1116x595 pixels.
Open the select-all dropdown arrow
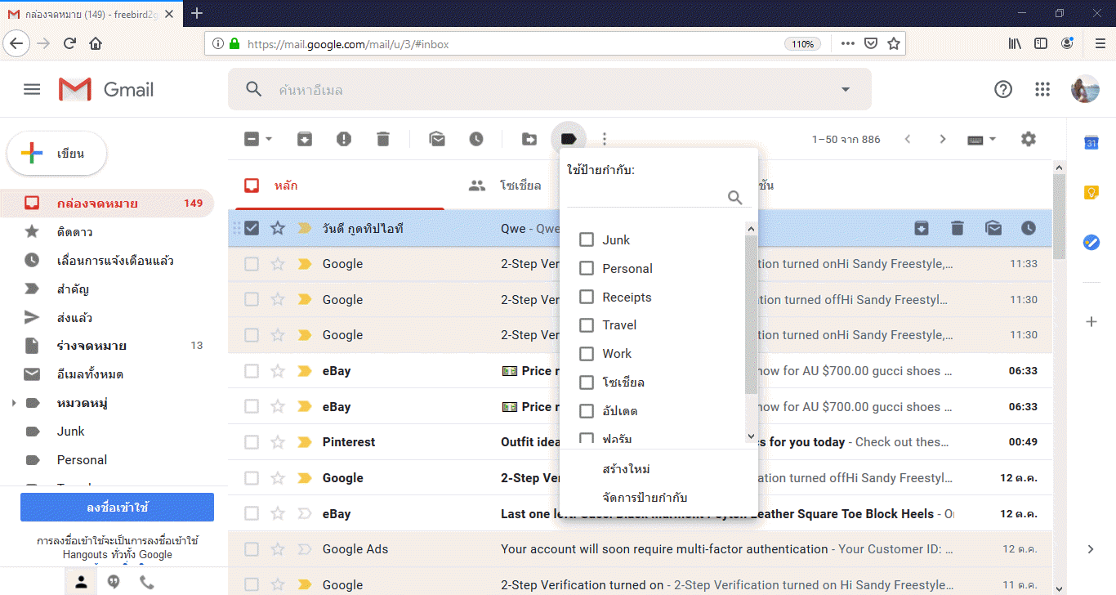click(269, 139)
